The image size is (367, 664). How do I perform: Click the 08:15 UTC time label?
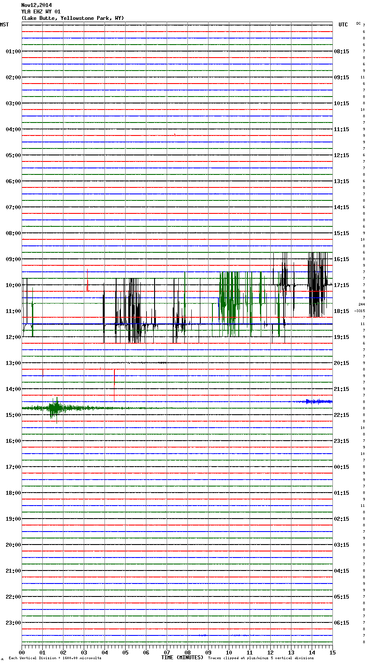(x=342, y=52)
